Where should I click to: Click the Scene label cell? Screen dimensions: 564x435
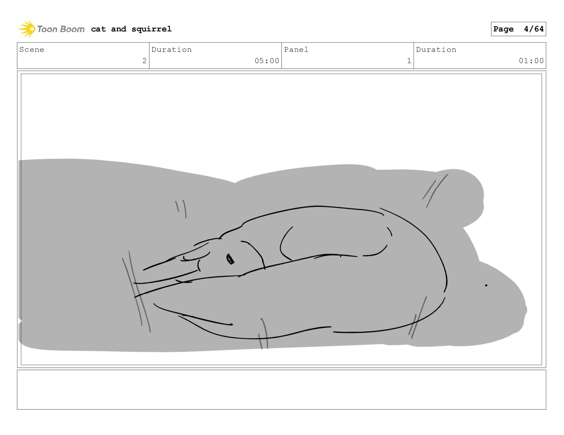(x=83, y=56)
